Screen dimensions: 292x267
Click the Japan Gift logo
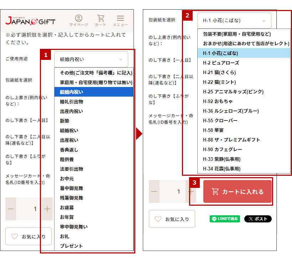coord(30,21)
